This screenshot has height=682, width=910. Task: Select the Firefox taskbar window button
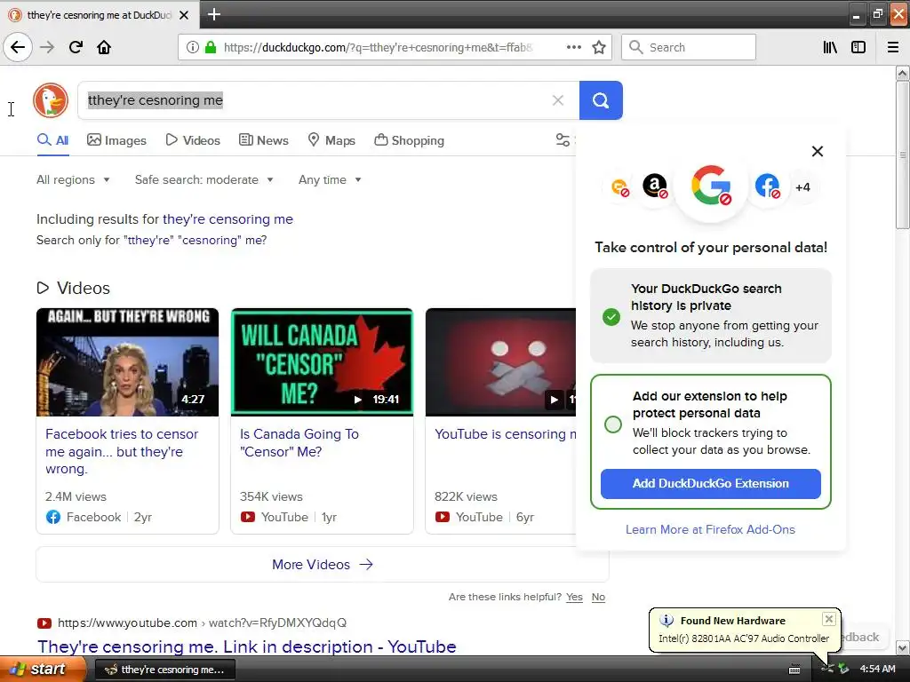[x=164, y=670]
